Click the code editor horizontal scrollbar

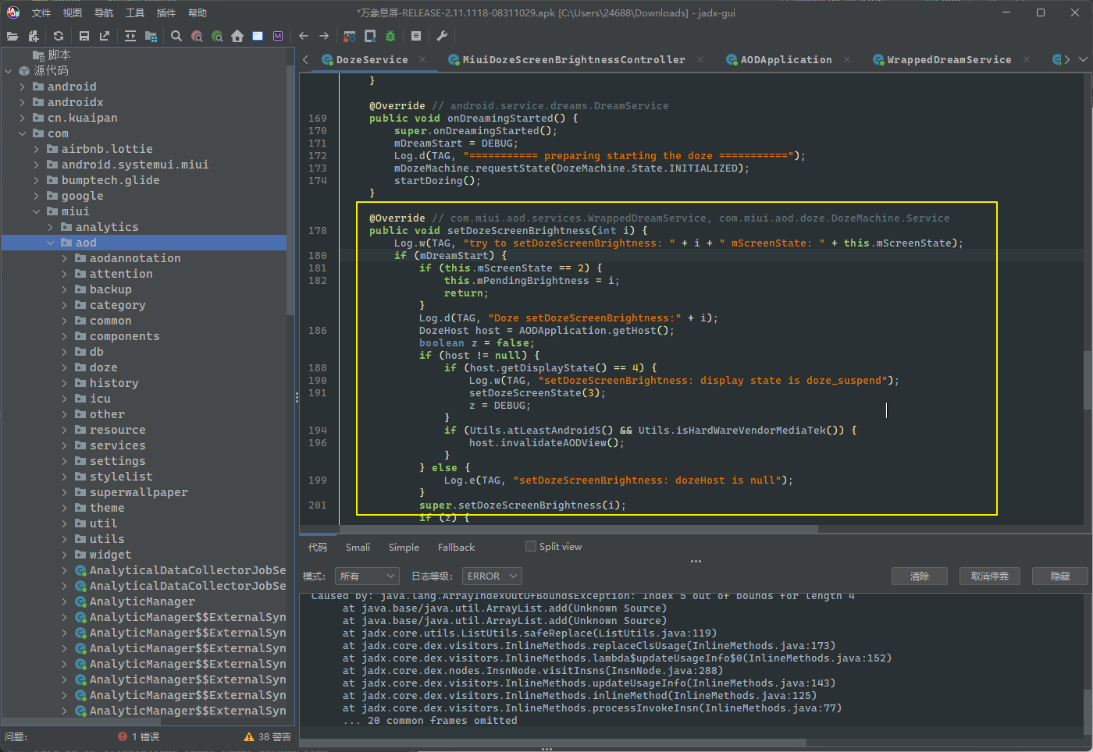point(559,529)
